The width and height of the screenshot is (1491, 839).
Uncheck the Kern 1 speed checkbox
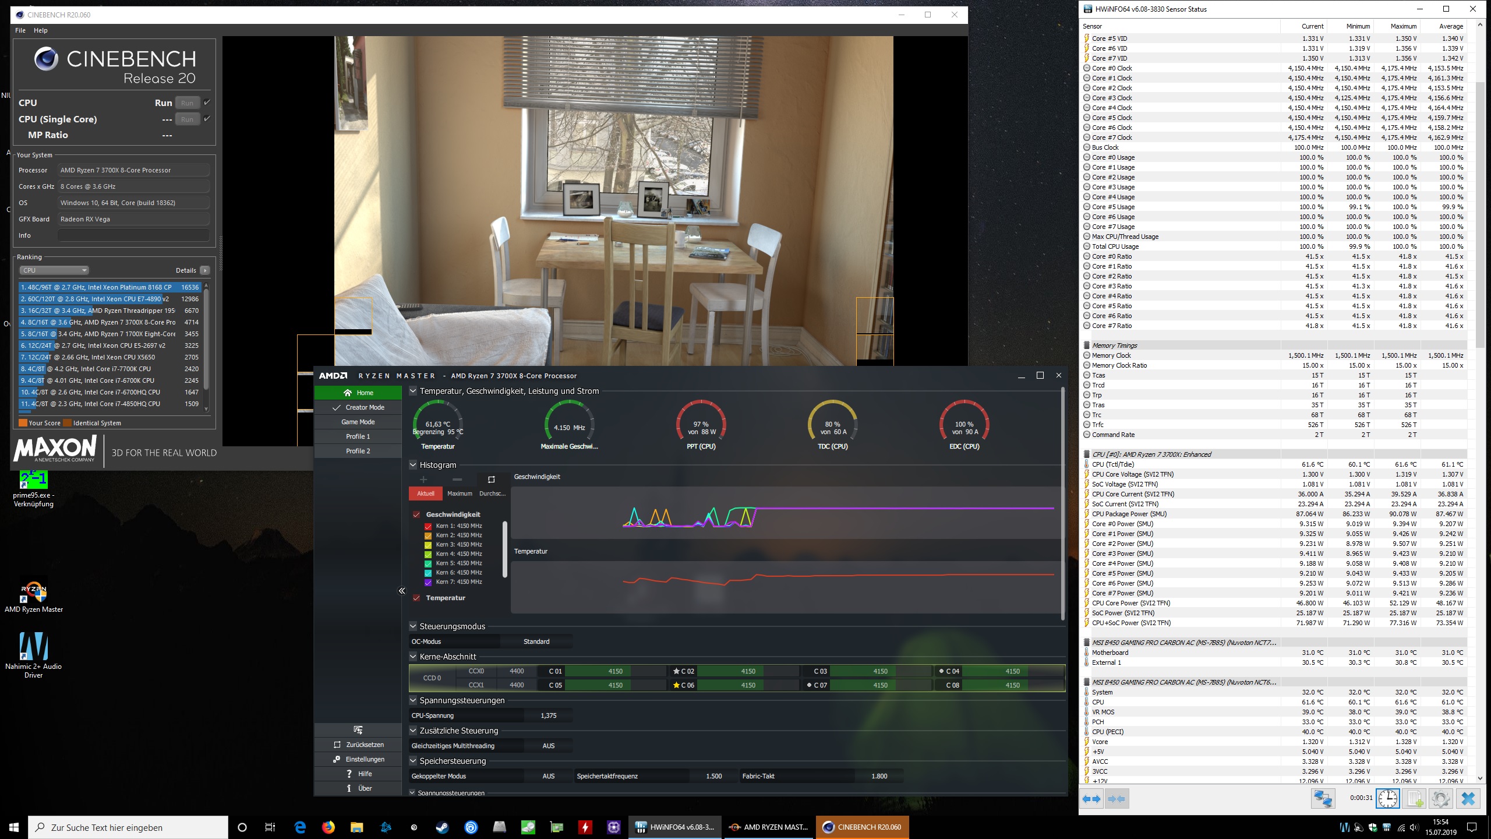pyautogui.click(x=428, y=526)
